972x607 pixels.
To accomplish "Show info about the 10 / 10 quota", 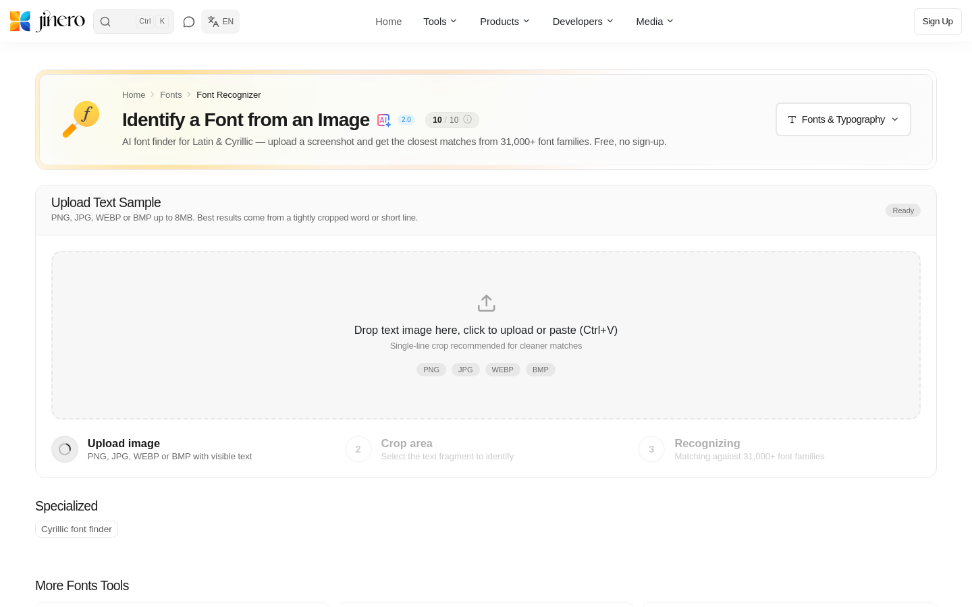I will [467, 119].
